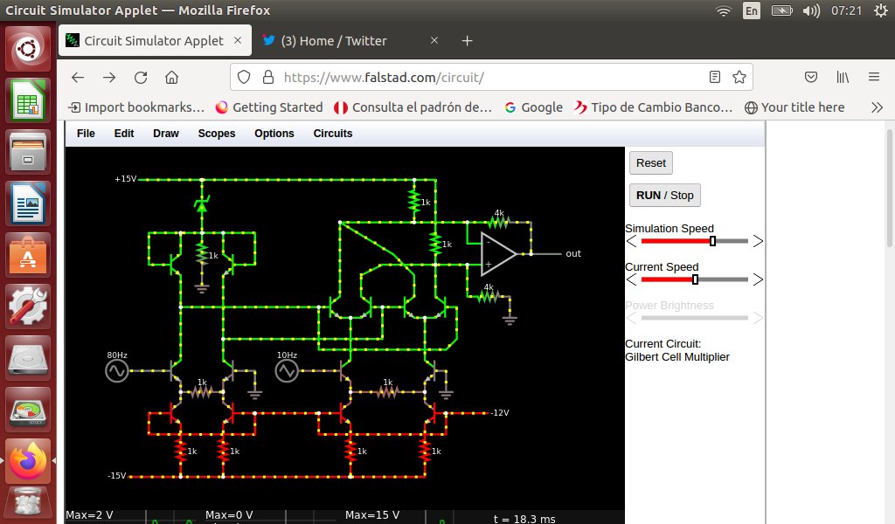Viewport: 895px width, 524px height.
Task: Open a new browser tab
Action: click(x=467, y=41)
